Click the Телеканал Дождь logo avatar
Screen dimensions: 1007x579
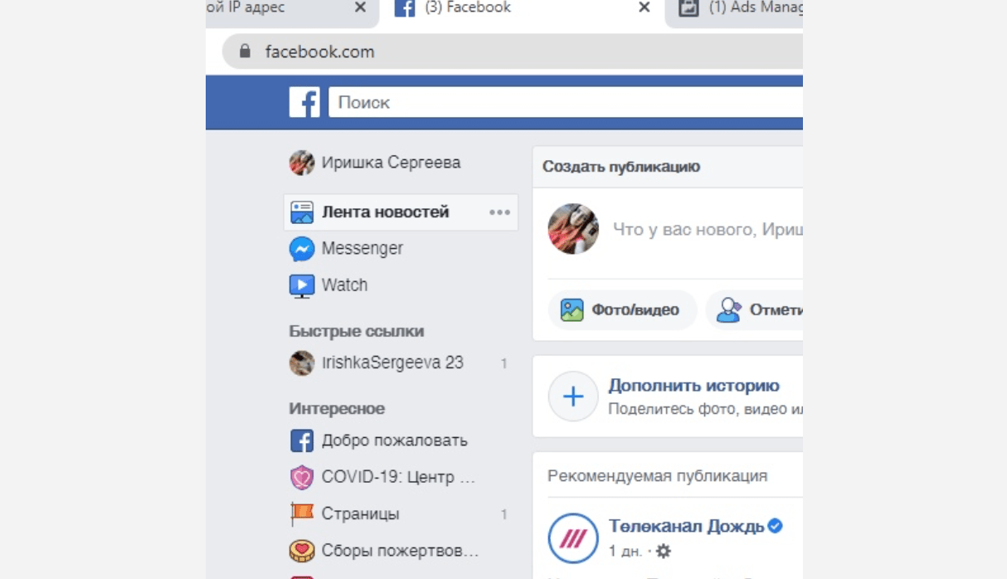tap(573, 538)
